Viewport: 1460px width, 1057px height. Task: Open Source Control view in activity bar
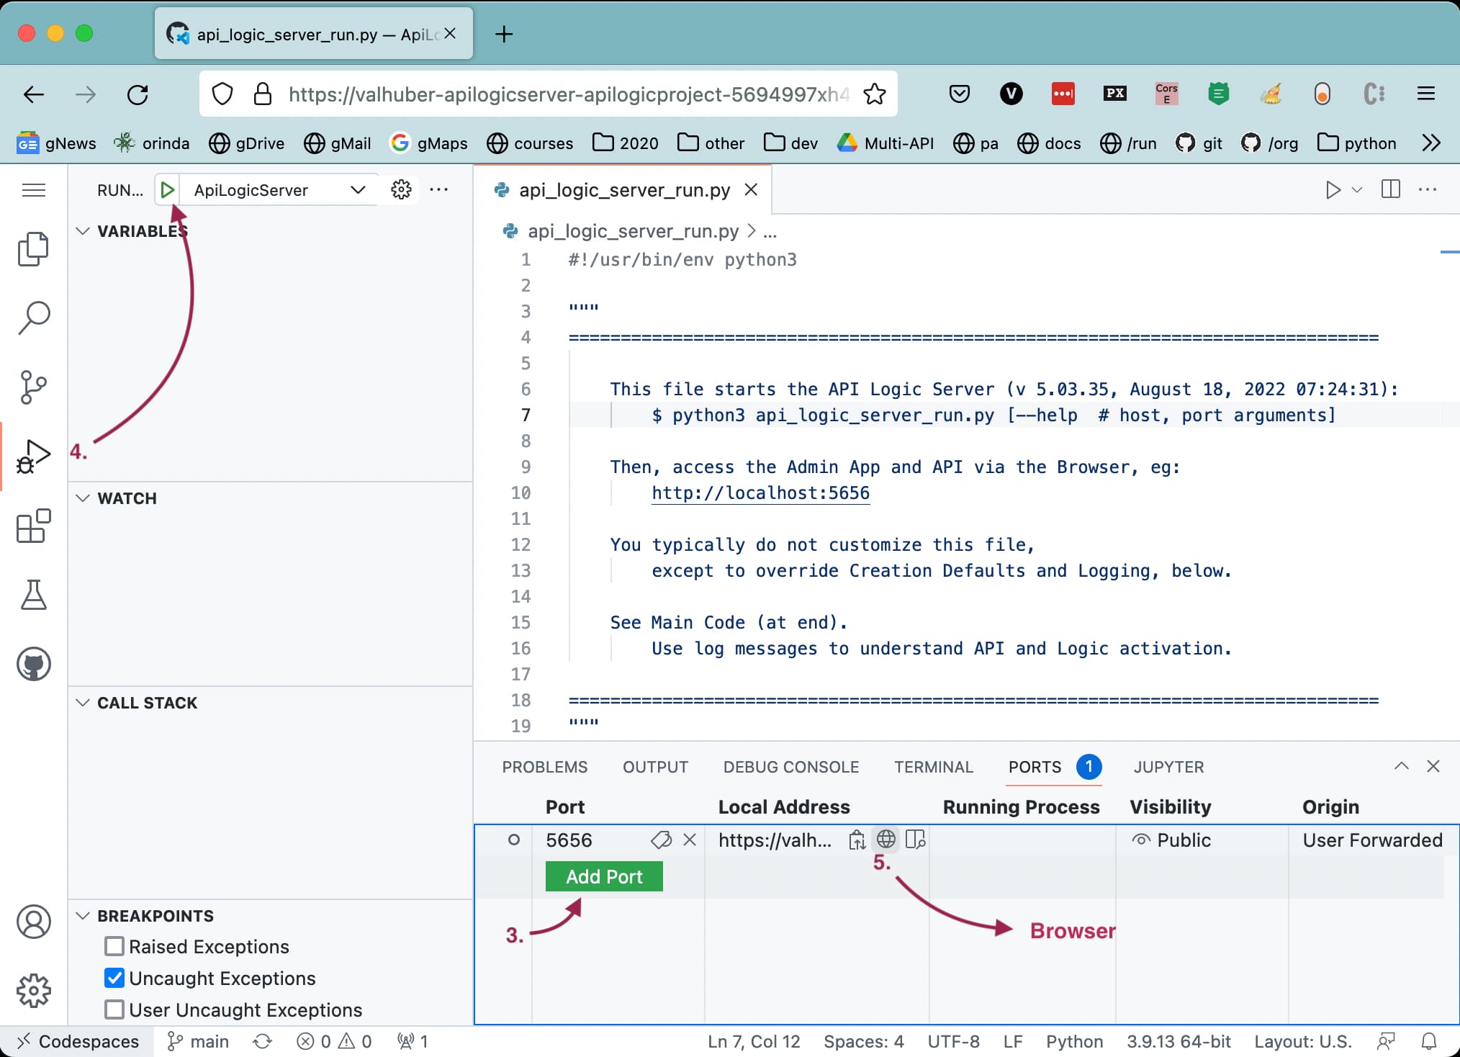click(33, 387)
